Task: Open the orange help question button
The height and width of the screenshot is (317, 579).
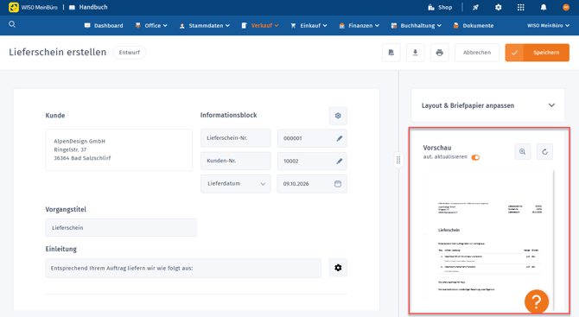Action: point(537,301)
